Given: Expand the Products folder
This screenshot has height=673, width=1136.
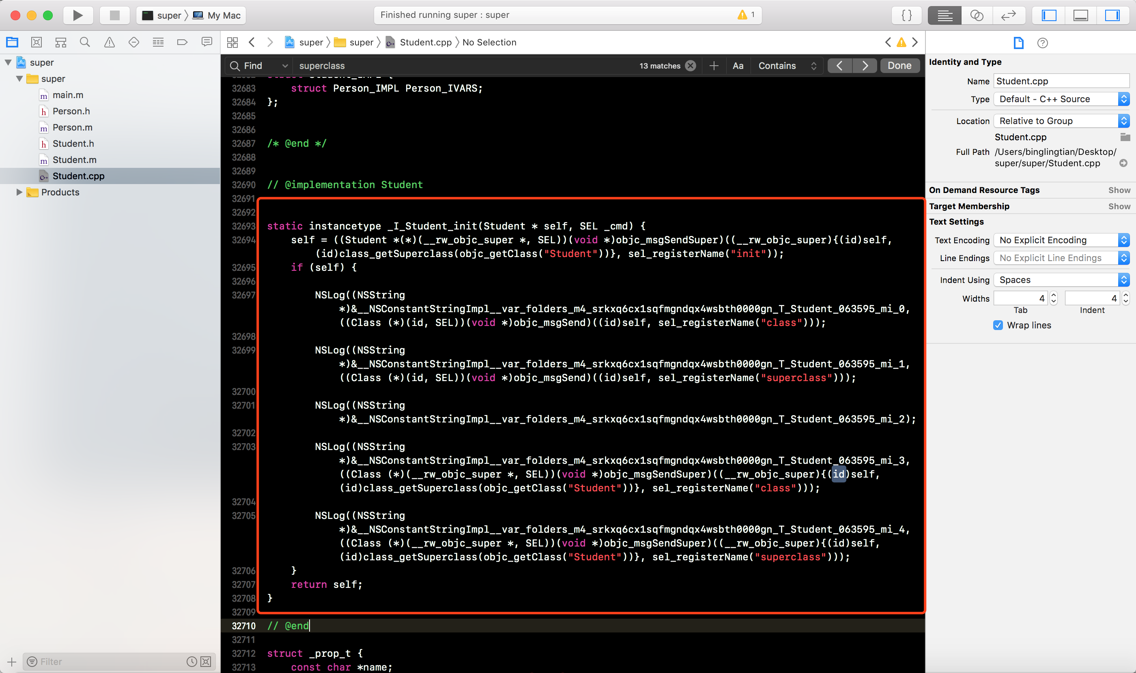Looking at the screenshot, I should pyautogui.click(x=19, y=192).
